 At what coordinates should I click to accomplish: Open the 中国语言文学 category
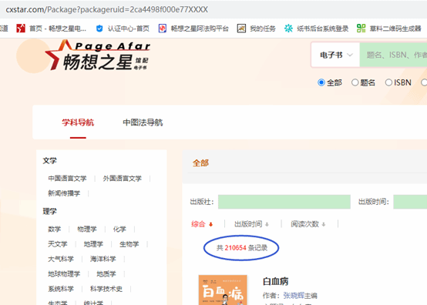click(67, 179)
